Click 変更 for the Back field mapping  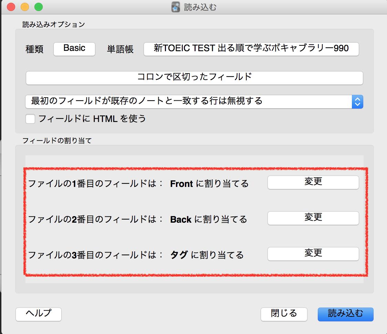point(313,218)
